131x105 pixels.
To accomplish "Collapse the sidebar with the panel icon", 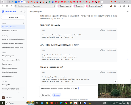I will [x=25, y=12].
